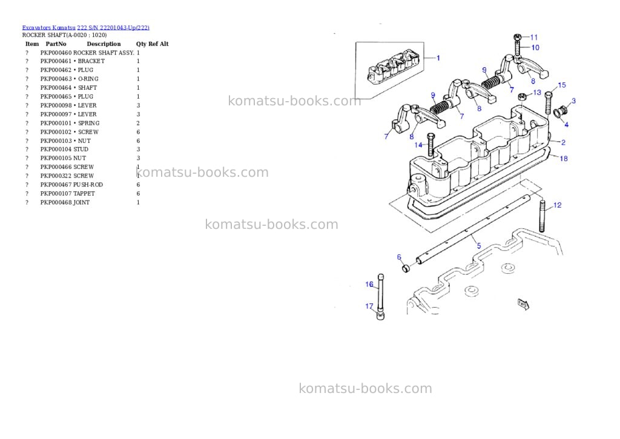Click the ROCKER SHAFT(A-0020 : 1020) title

pos(64,35)
